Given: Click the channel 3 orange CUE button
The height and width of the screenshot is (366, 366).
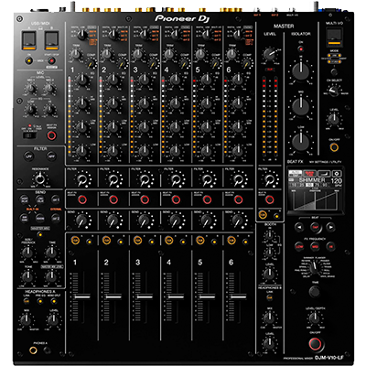Looking at the screenshot, I should click(137, 241).
